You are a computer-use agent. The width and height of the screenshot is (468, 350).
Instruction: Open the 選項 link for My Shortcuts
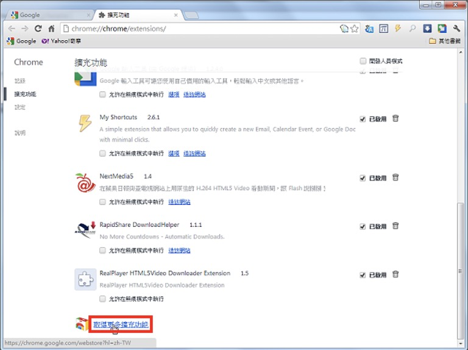pos(174,154)
